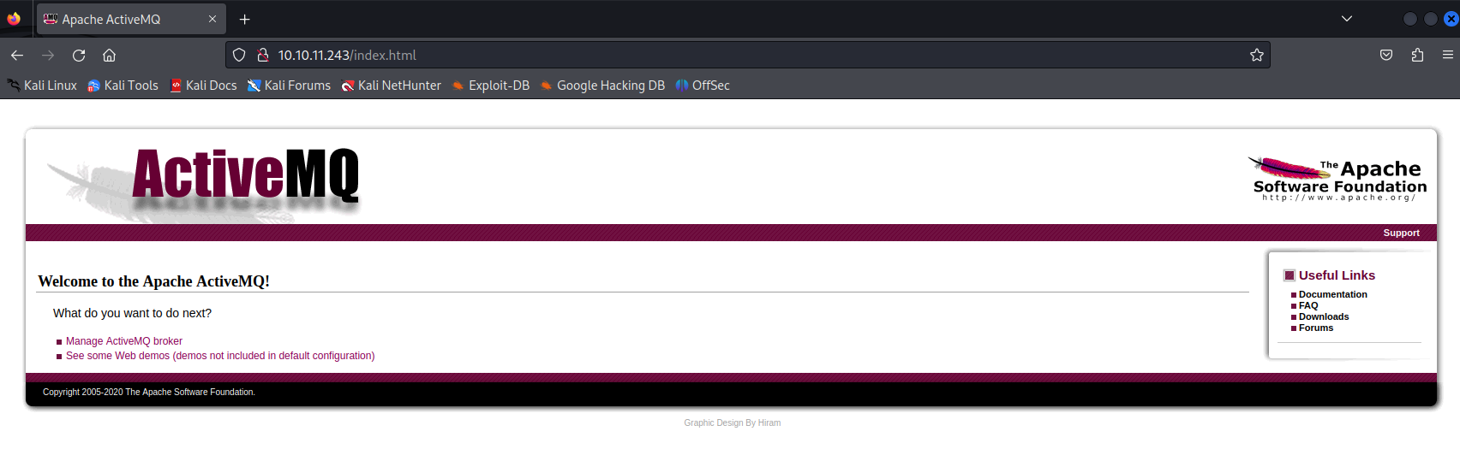Select the Apache ActiveMQ tab
The width and height of the screenshot is (1460, 449).
[x=131, y=19]
